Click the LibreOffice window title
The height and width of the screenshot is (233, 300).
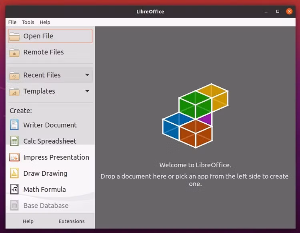tap(150, 12)
